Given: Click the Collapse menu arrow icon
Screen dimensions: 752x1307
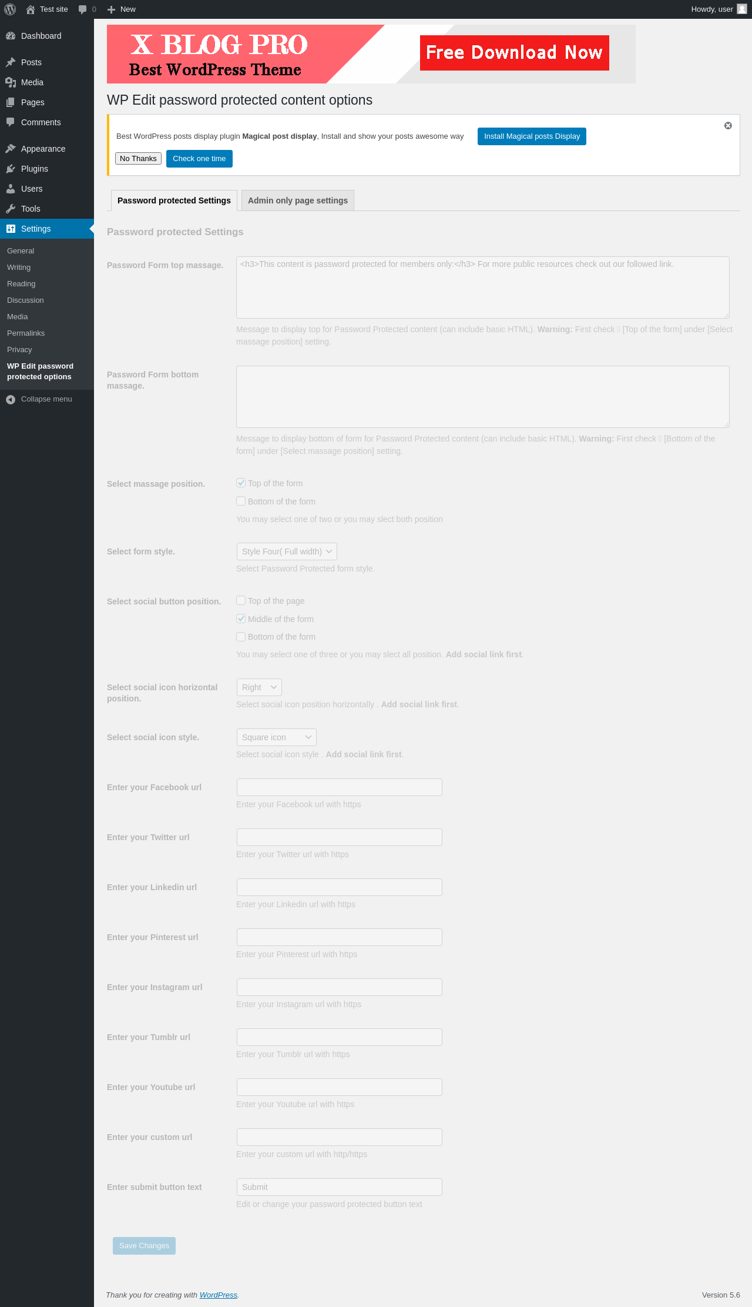Looking at the screenshot, I should [x=11, y=399].
